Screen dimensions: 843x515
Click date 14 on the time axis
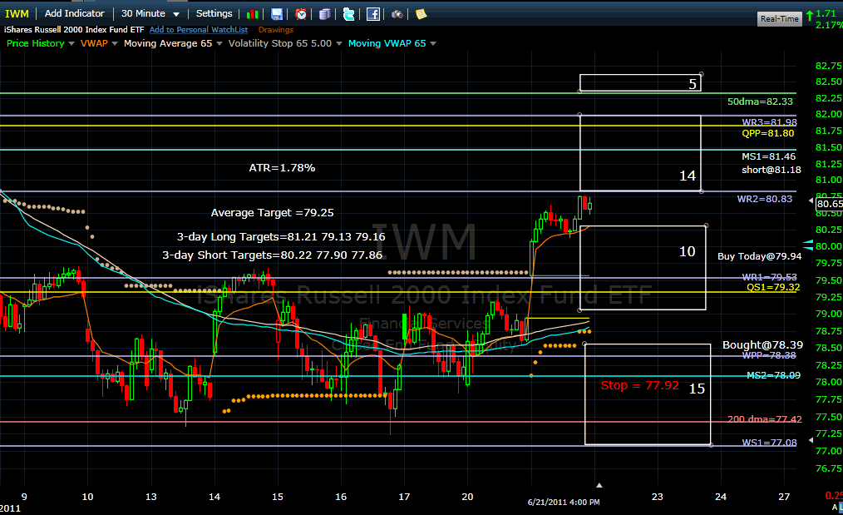214,497
